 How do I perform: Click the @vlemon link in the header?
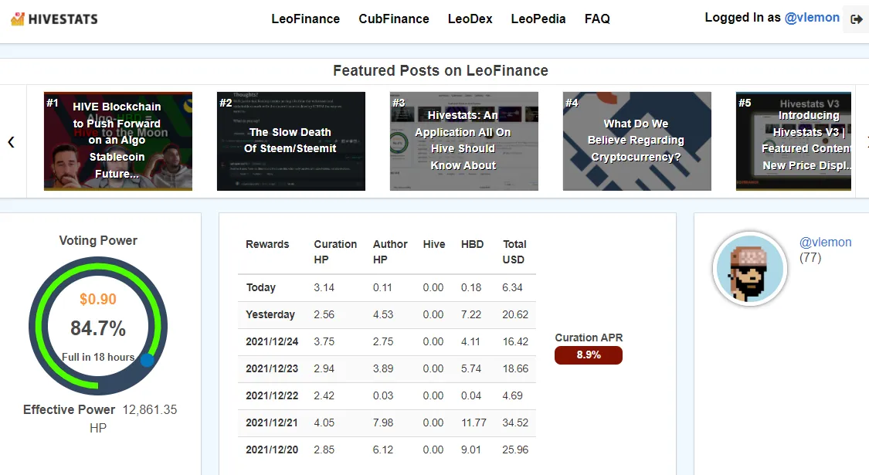pyautogui.click(x=812, y=18)
